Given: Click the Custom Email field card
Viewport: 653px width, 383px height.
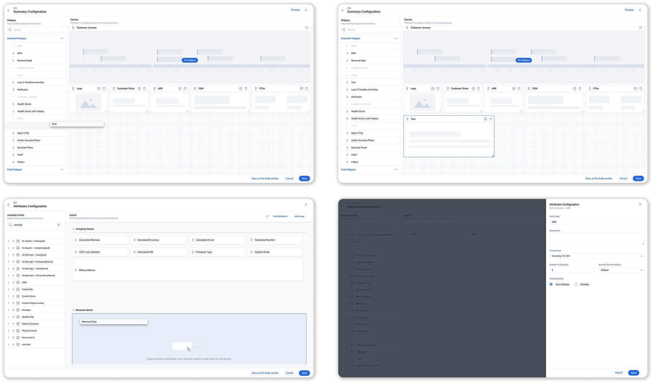Looking at the screenshot, I should point(275,252).
